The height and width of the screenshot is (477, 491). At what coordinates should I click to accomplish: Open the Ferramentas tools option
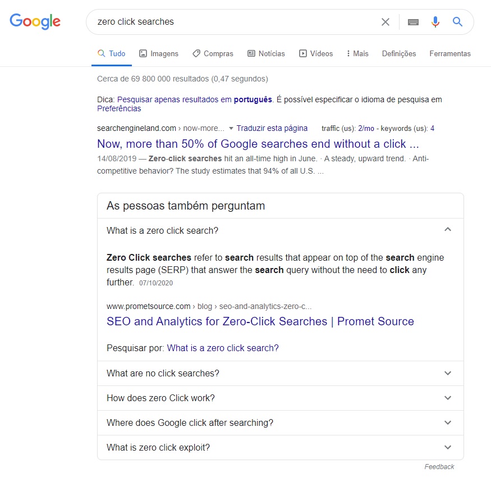(x=450, y=54)
